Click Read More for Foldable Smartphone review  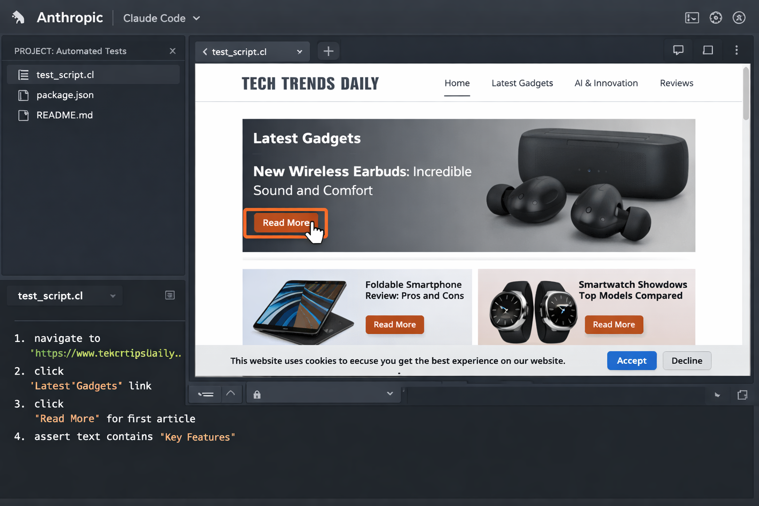(395, 325)
